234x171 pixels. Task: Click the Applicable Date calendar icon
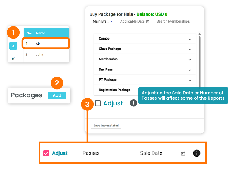147,21
